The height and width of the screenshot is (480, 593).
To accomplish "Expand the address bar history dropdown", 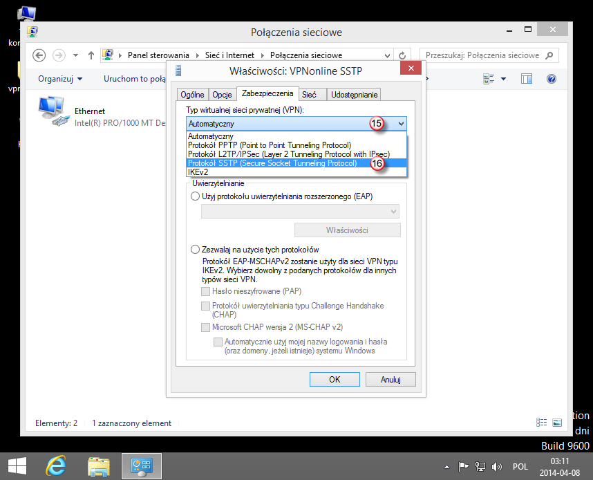I will (387, 55).
